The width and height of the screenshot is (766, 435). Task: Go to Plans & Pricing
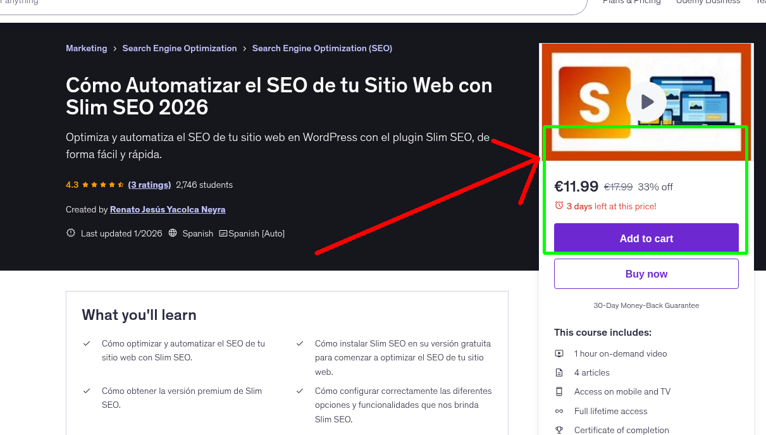click(x=631, y=3)
